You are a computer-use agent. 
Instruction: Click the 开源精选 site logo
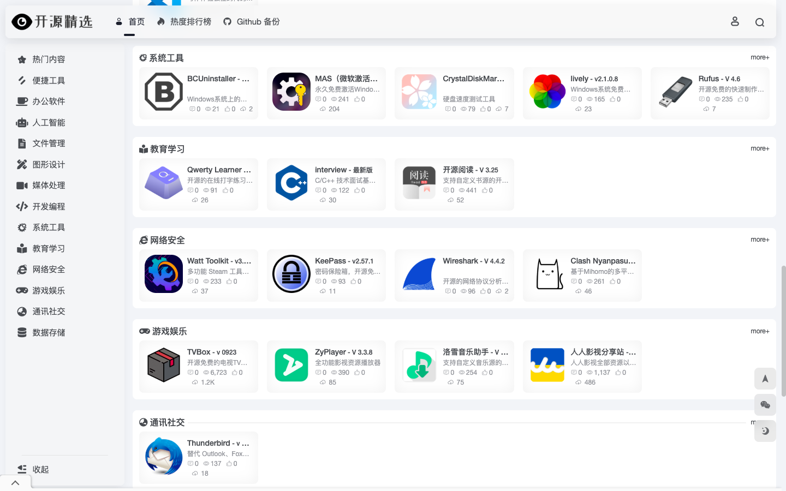52,22
